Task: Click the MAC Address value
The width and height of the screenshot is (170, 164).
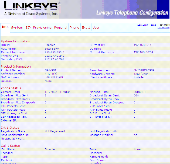Action: 55,77
